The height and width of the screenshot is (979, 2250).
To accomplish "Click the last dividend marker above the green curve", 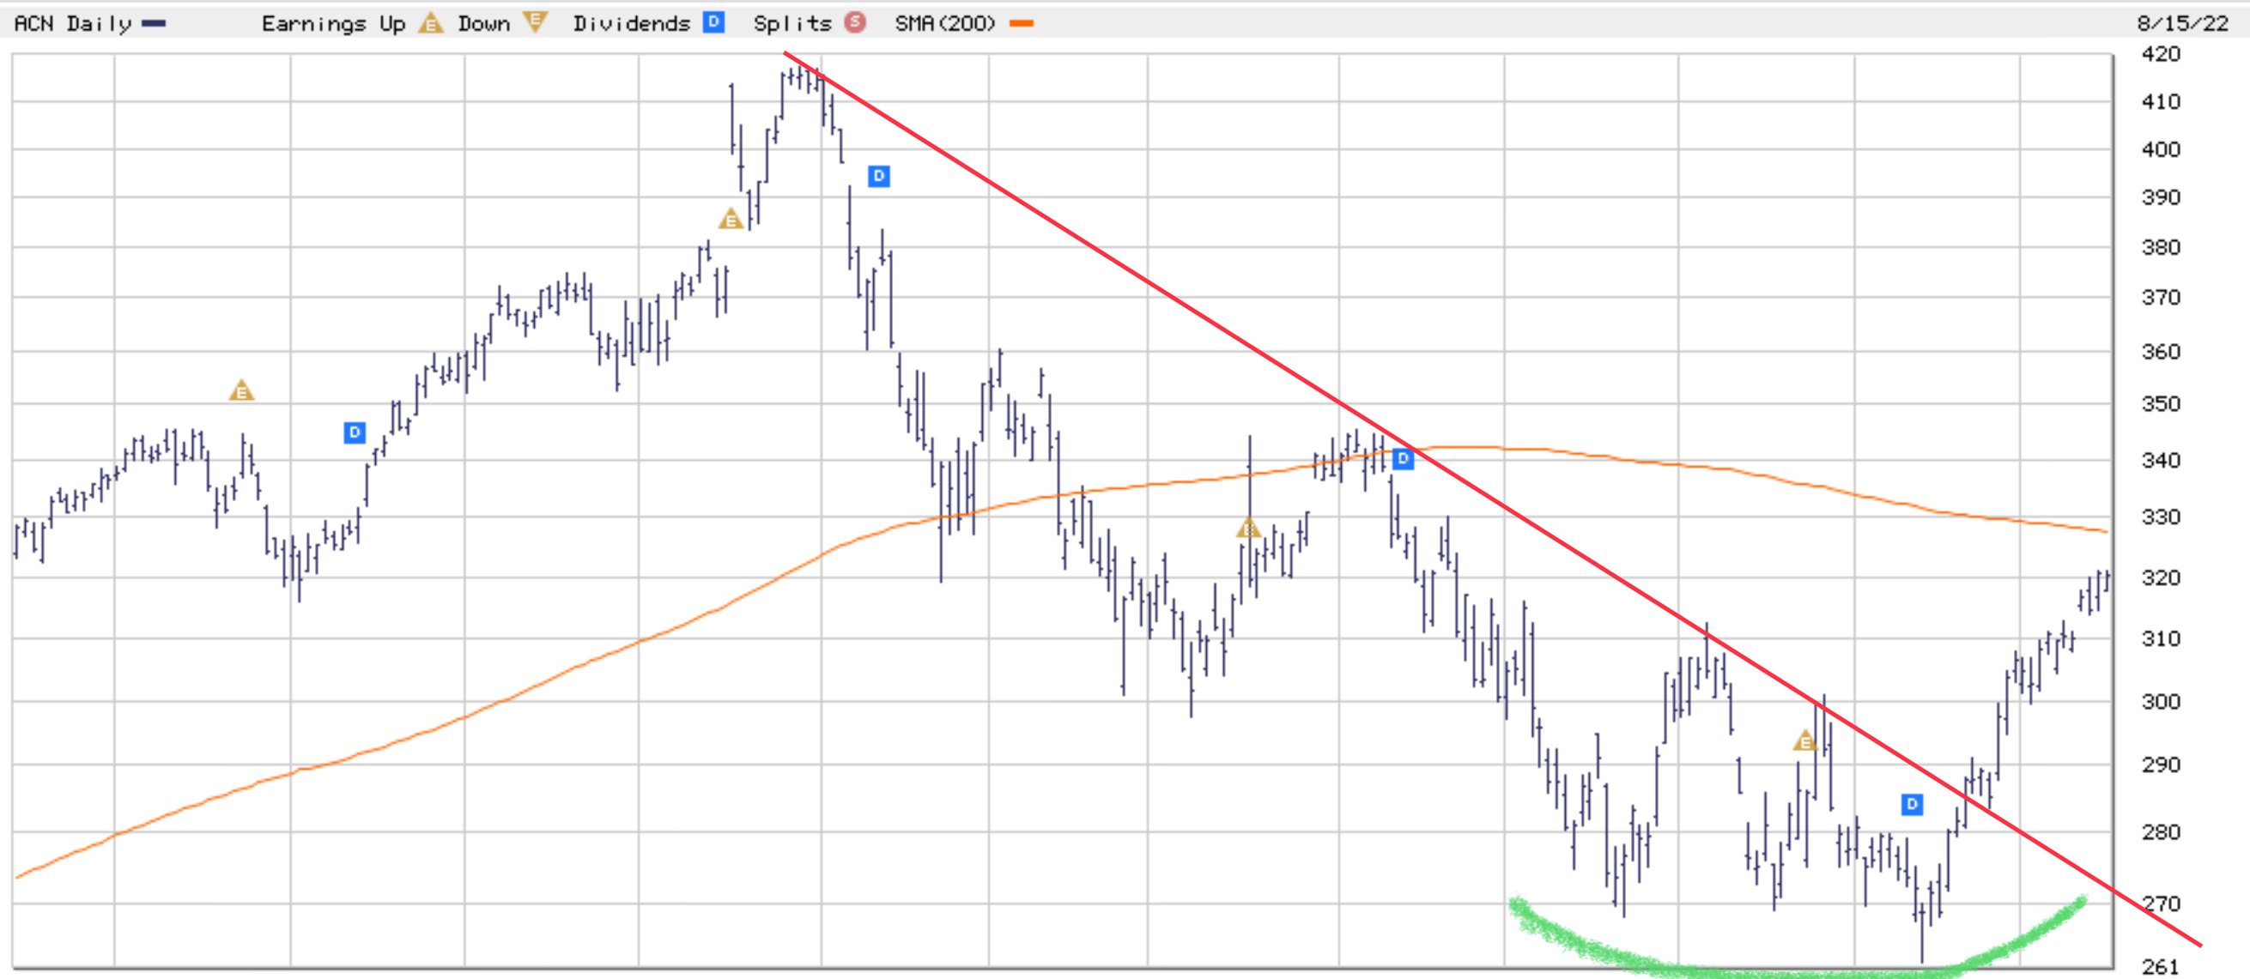I will [x=1912, y=804].
